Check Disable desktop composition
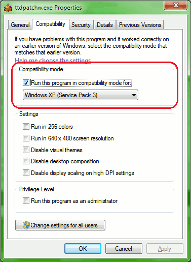191x262 pixels. click(x=26, y=161)
